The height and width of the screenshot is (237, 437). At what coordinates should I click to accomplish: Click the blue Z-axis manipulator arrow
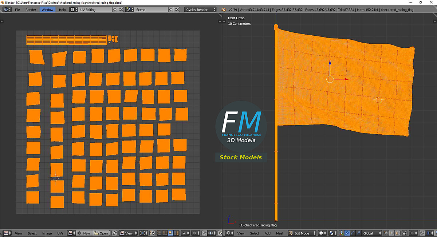(330, 63)
